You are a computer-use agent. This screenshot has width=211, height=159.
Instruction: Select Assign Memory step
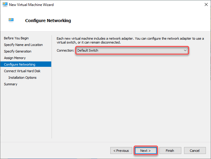(15, 58)
